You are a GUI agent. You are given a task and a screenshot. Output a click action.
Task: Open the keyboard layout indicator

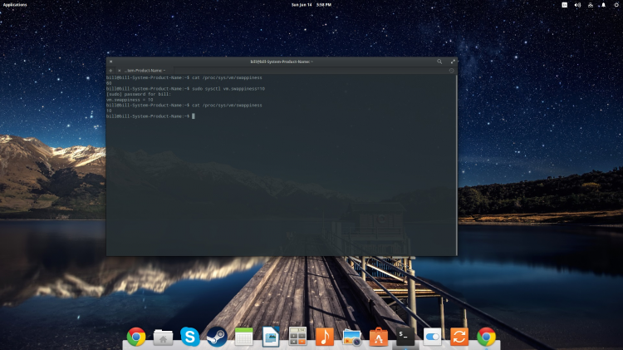coord(564,5)
